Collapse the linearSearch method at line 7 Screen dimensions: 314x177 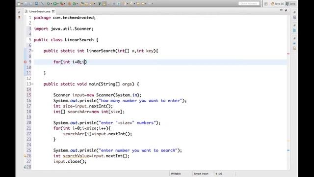click(32, 51)
